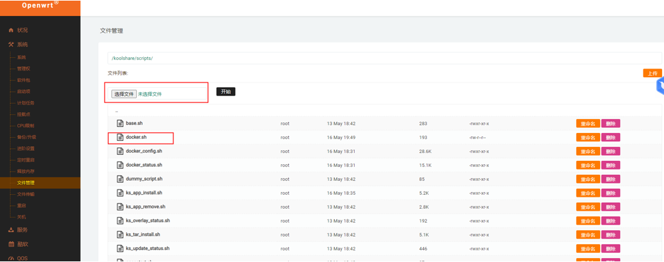Click the parent directory '..' row
Screen dimensions: 664x262
coord(385,111)
